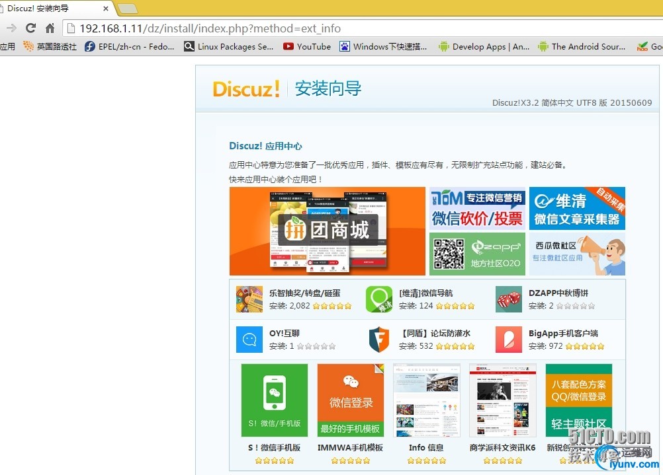
Task: Click the IMMWA手机模板 caption
Action: [351, 447]
